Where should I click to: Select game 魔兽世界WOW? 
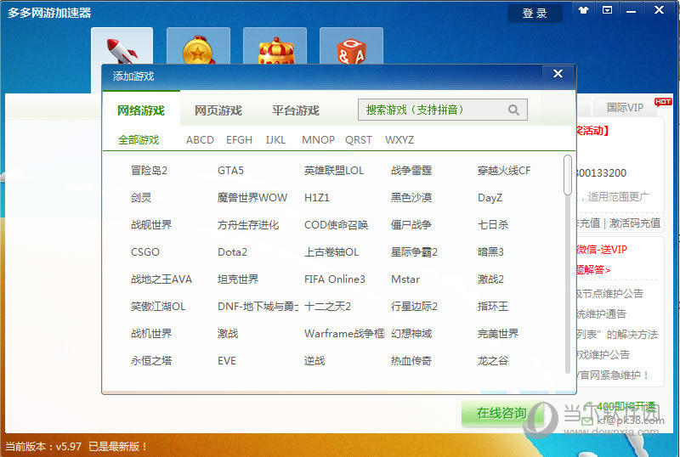coord(252,198)
